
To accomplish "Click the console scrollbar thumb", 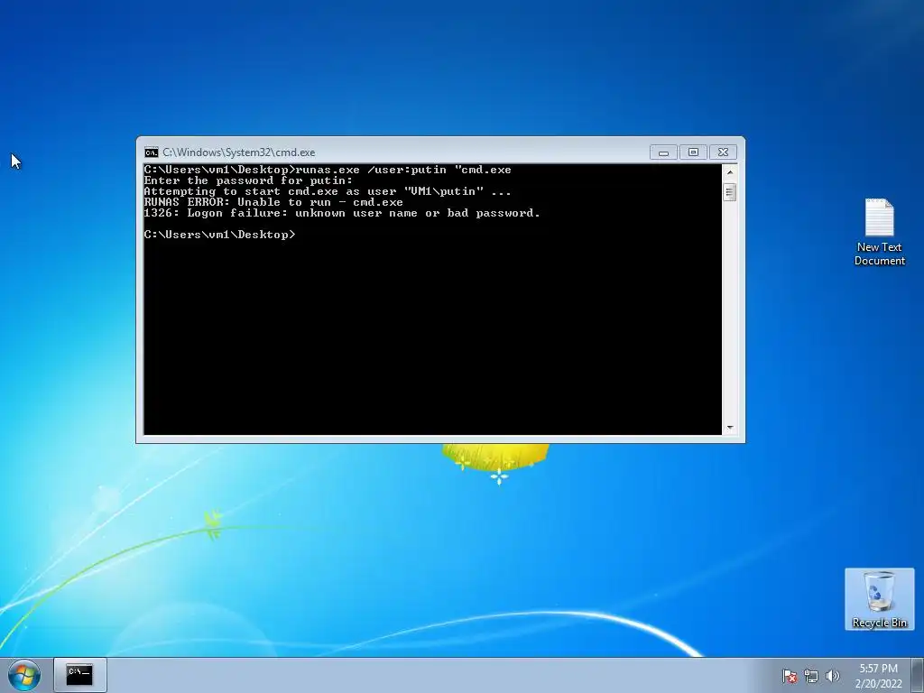I will (730, 192).
